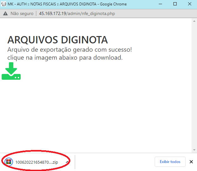This screenshot has width=197, height=171.
Task: Click the 'Não seguro' label
Action: pyautogui.click(x=22, y=13)
